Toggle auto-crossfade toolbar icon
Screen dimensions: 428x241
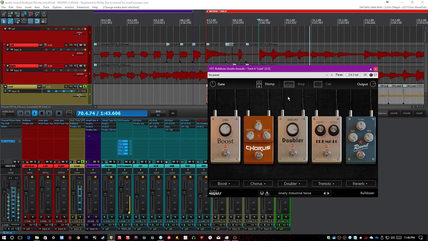pos(4,21)
